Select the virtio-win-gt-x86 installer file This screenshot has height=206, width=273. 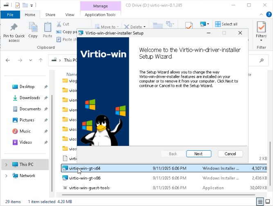(164, 178)
